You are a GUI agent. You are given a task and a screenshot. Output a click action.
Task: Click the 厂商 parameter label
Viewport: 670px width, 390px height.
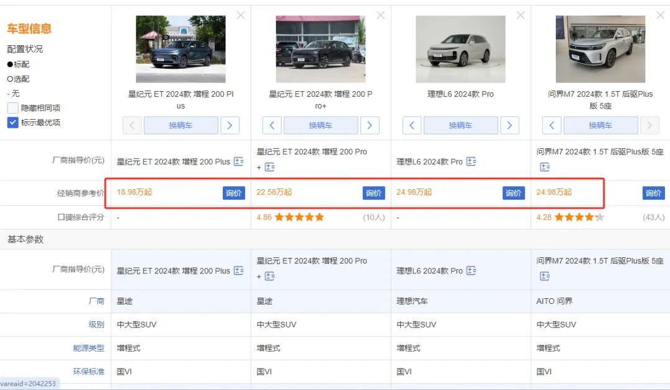pos(97,301)
